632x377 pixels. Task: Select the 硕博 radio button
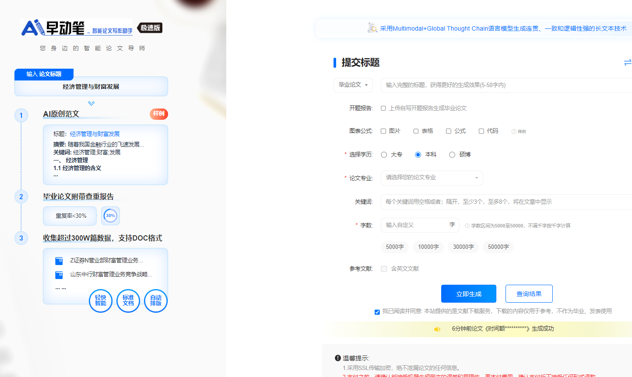(452, 154)
